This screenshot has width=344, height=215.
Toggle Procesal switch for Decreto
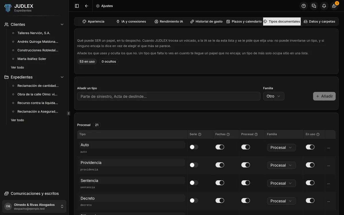coord(245,200)
